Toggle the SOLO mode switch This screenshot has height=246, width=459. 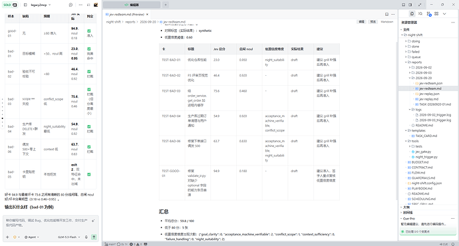click(x=10, y=5)
